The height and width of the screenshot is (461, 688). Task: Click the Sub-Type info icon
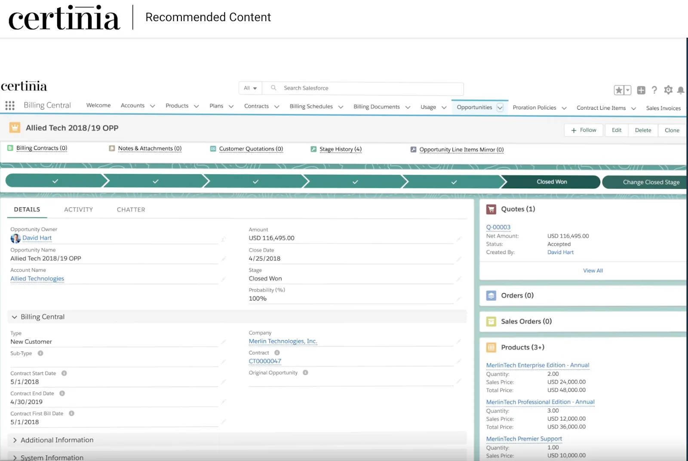point(40,353)
